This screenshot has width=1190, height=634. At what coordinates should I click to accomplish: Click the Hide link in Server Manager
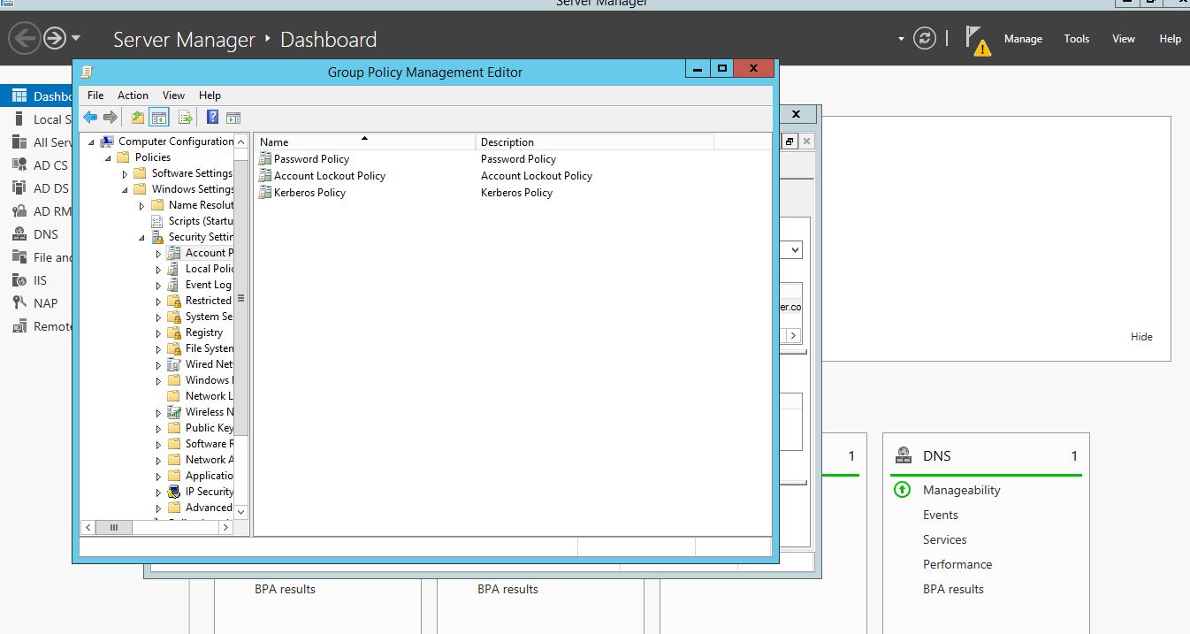pyautogui.click(x=1141, y=336)
